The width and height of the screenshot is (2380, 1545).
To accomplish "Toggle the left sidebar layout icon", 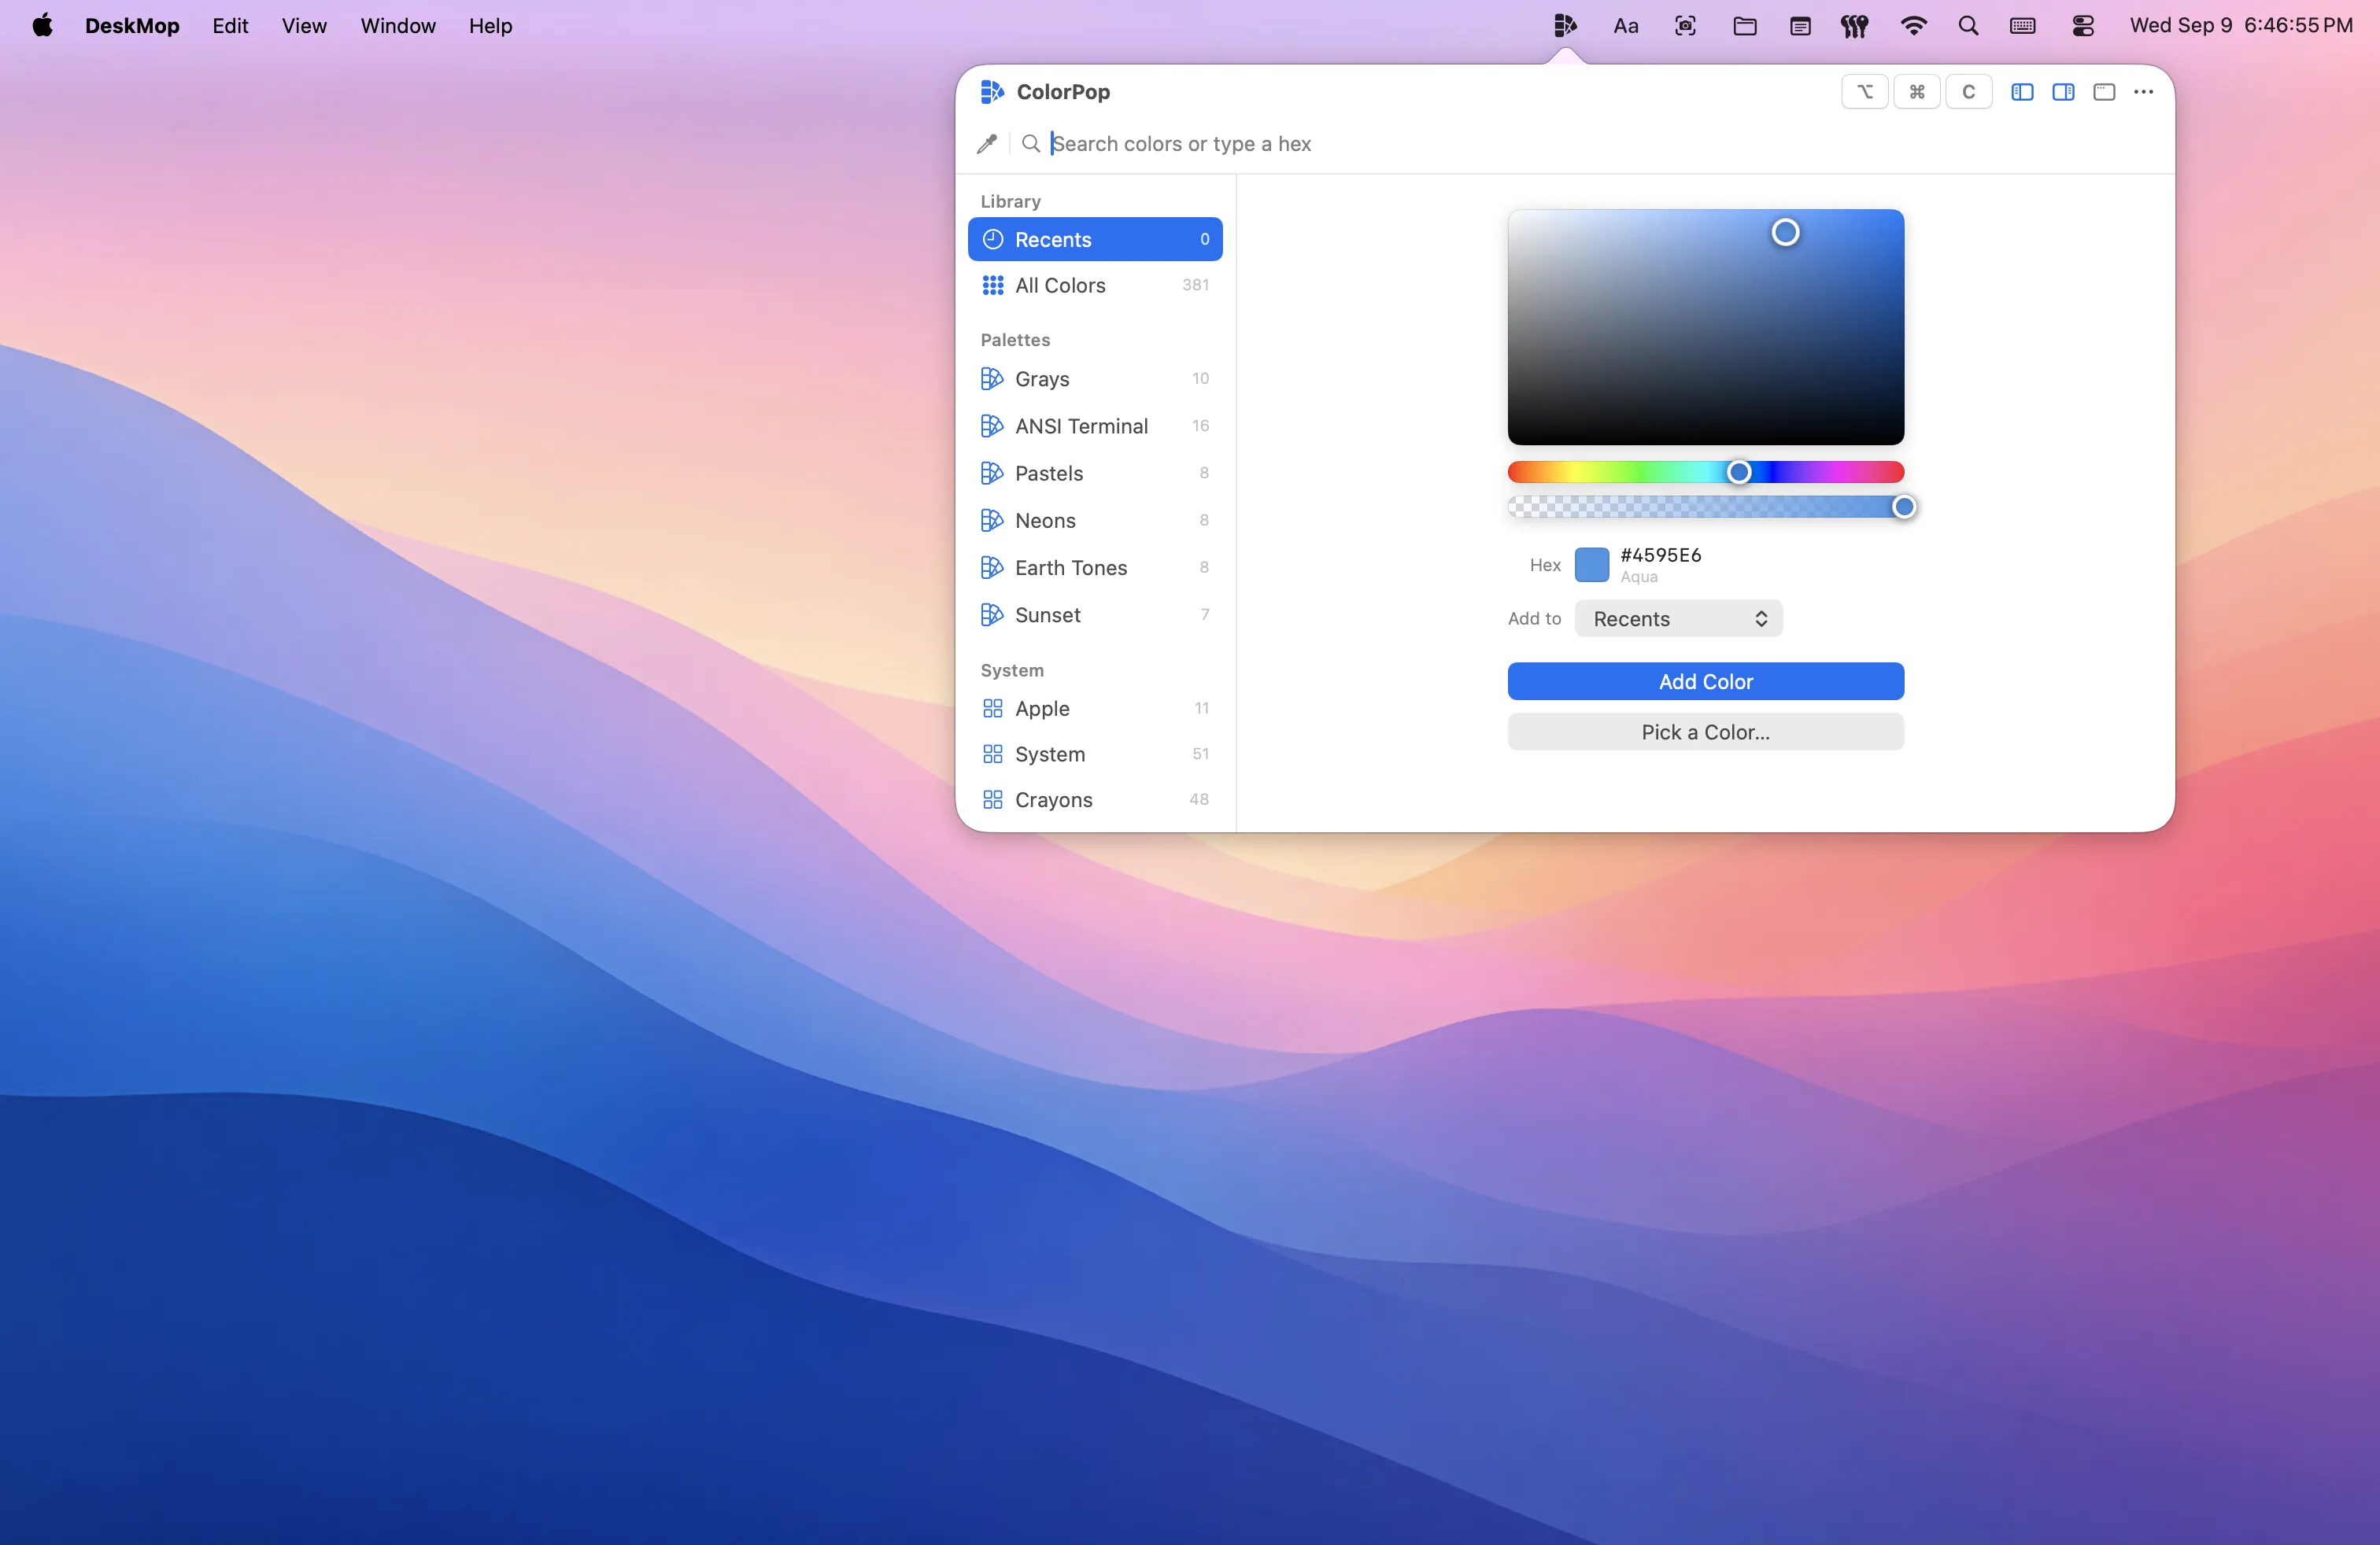I will [2022, 92].
